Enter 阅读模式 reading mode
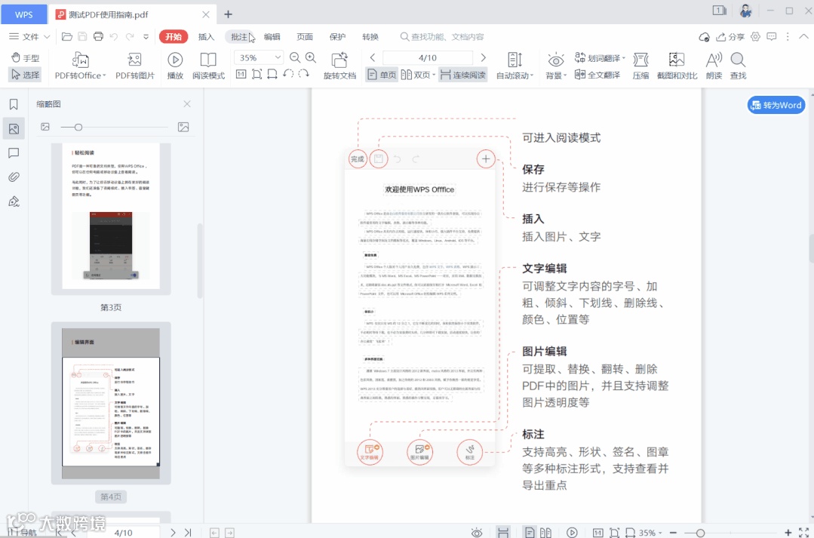 pos(208,66)
